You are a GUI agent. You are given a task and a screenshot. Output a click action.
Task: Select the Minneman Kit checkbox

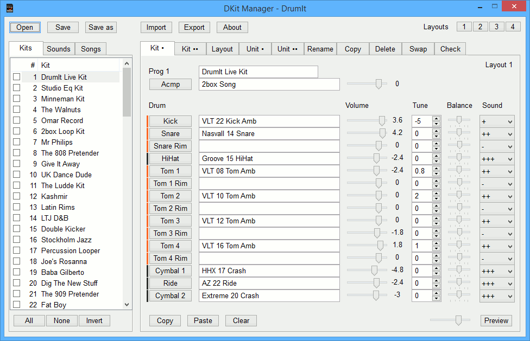16,99
